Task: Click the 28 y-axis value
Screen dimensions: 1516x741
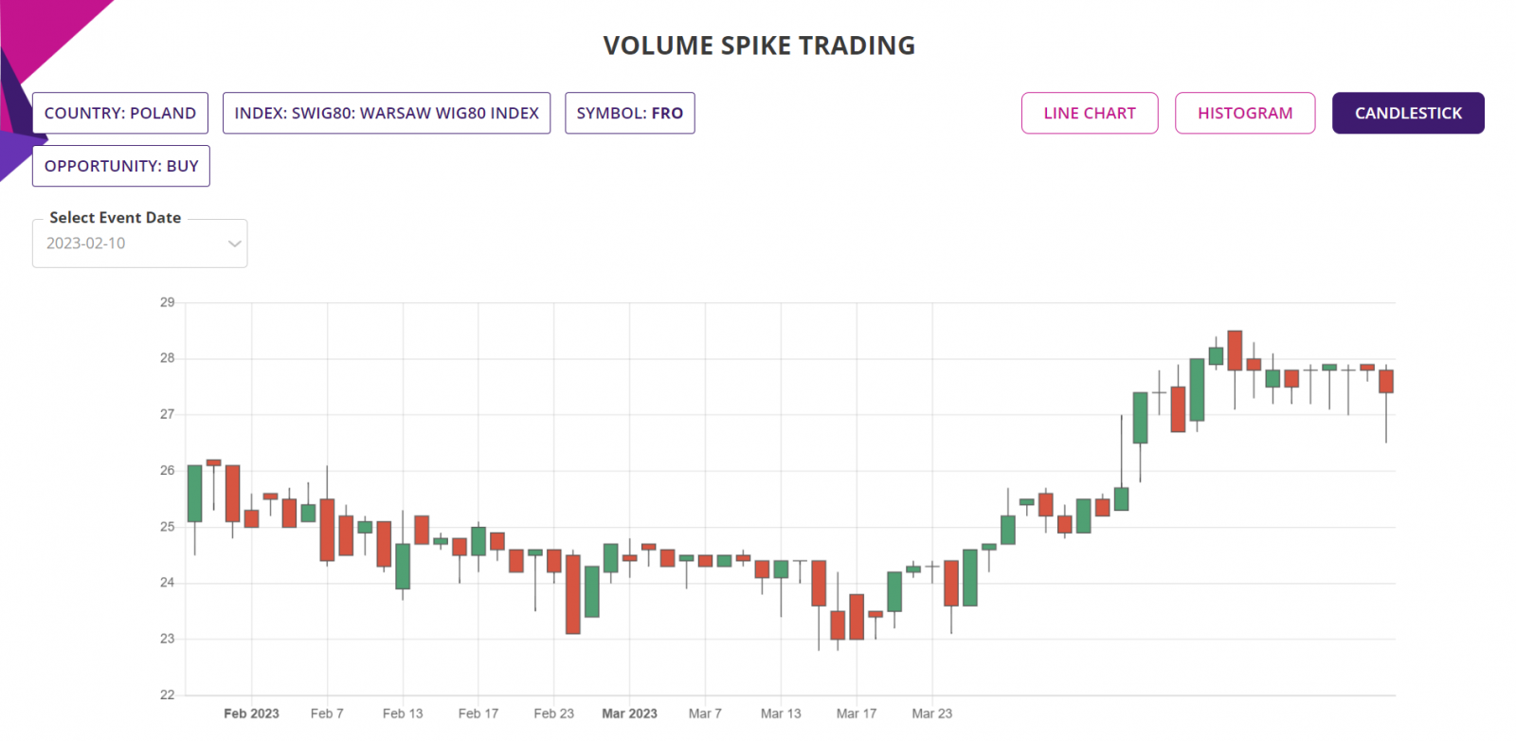Action: (x=168, y=358)
